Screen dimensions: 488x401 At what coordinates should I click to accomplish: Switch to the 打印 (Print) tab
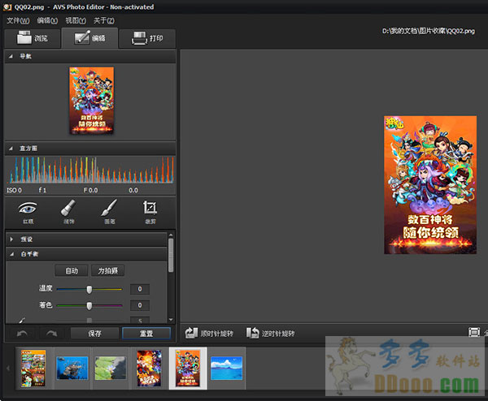click(x=147, y=38)
